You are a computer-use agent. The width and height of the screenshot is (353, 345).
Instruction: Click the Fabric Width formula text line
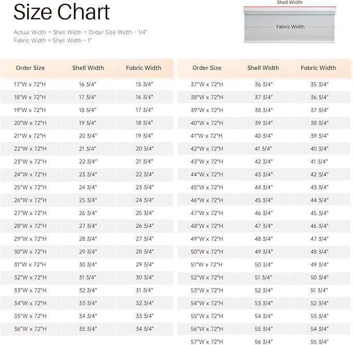tap(53, 41)
